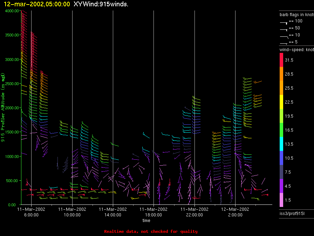Screen dimensions: 314x236
Task: Click the 31.5 wind-speed scale value
Action: pyautogui.click(x=289, y=60)
